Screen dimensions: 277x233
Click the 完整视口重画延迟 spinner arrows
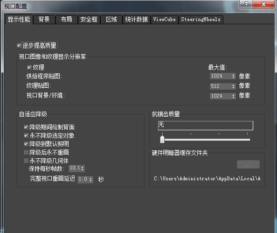[90, 179]
